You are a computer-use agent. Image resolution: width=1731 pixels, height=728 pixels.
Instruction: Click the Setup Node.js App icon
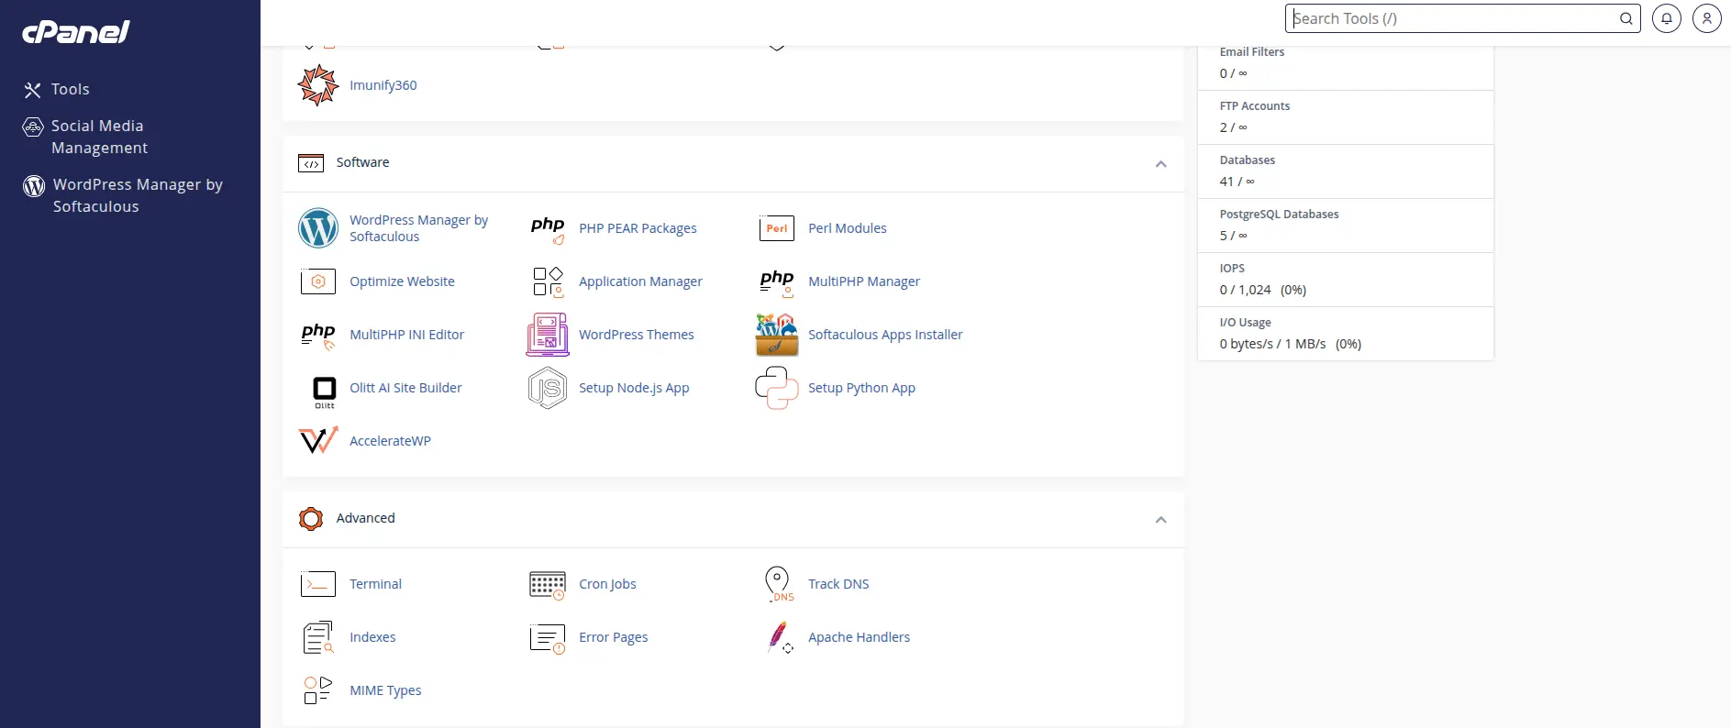click(548, 388)
